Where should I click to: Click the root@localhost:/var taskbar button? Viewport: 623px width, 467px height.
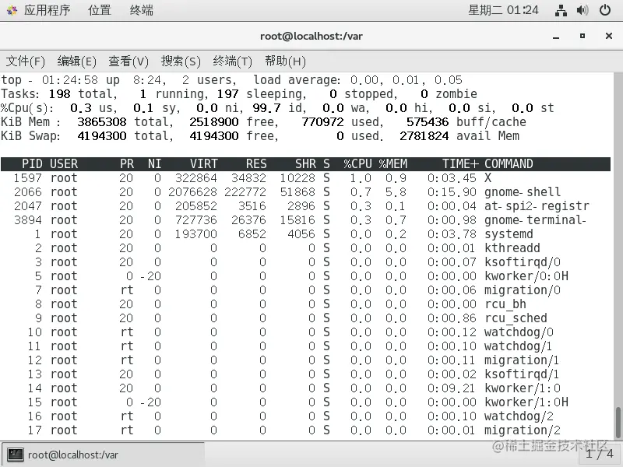(x=104, y=455)
